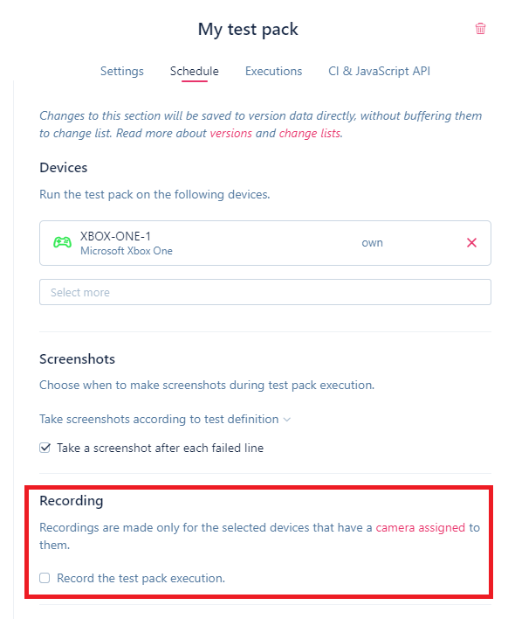Image resolution: width=508 pixels, height=619 pixels.
Task: Expand chevron beside test definition option
Action: click(x=287, y=420)
